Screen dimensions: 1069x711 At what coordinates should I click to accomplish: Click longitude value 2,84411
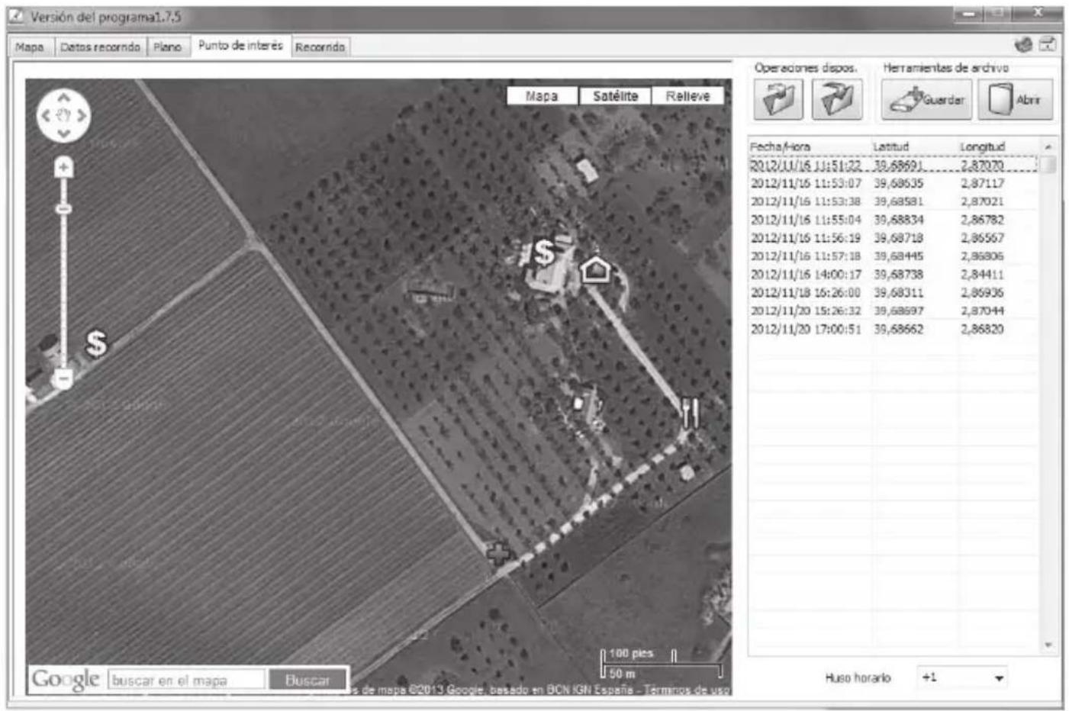[x=982, y=275]
